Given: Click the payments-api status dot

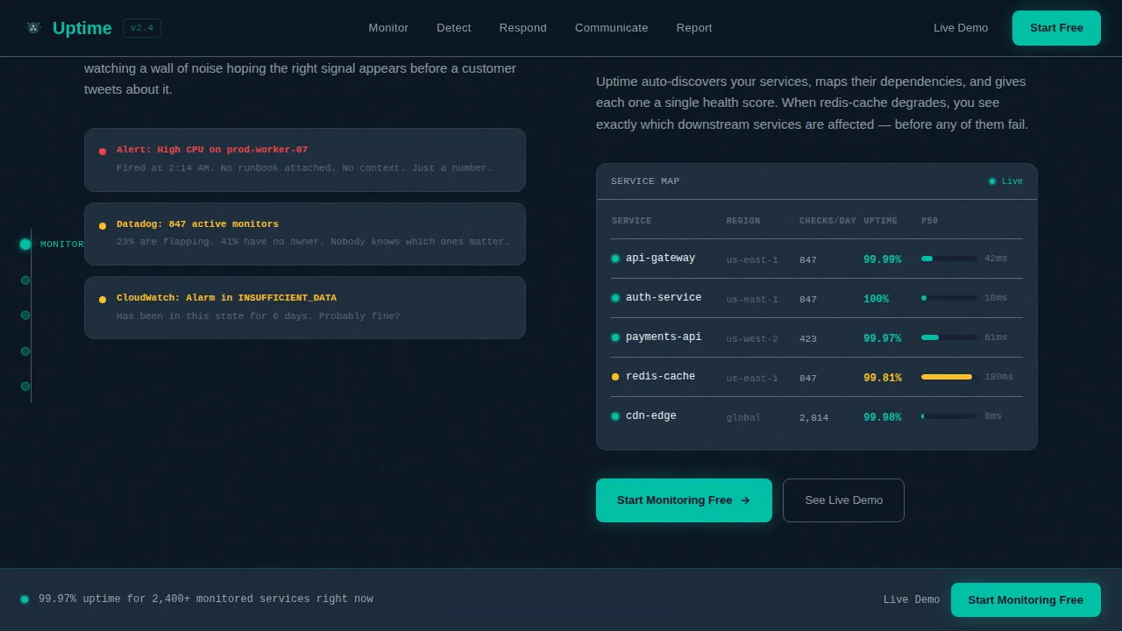Looking at the screenshot, I should pos(615,337).
